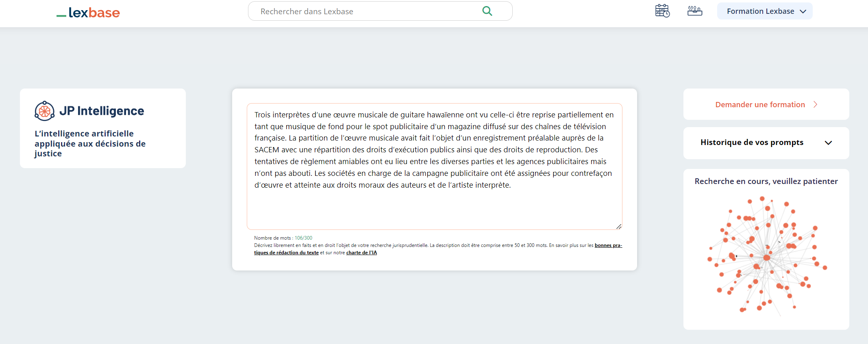Click the JP Intelligence brain logo icon
868x344 pixels.
point(44,111)
